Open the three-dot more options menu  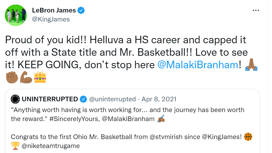255,10
